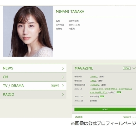
Task: Click the Minami Tanaka profile photo
Action: (x=28, y=31)
